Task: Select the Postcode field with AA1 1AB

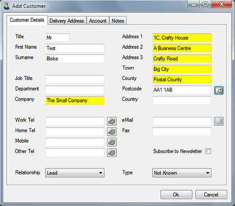Action: click(x=182, y=90)
